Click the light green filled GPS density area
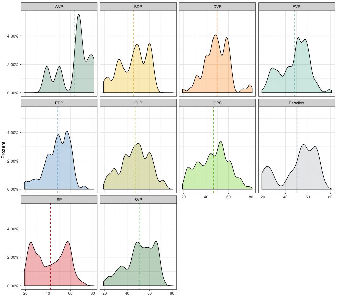This screenshot has height=296, width=337. 217,176
